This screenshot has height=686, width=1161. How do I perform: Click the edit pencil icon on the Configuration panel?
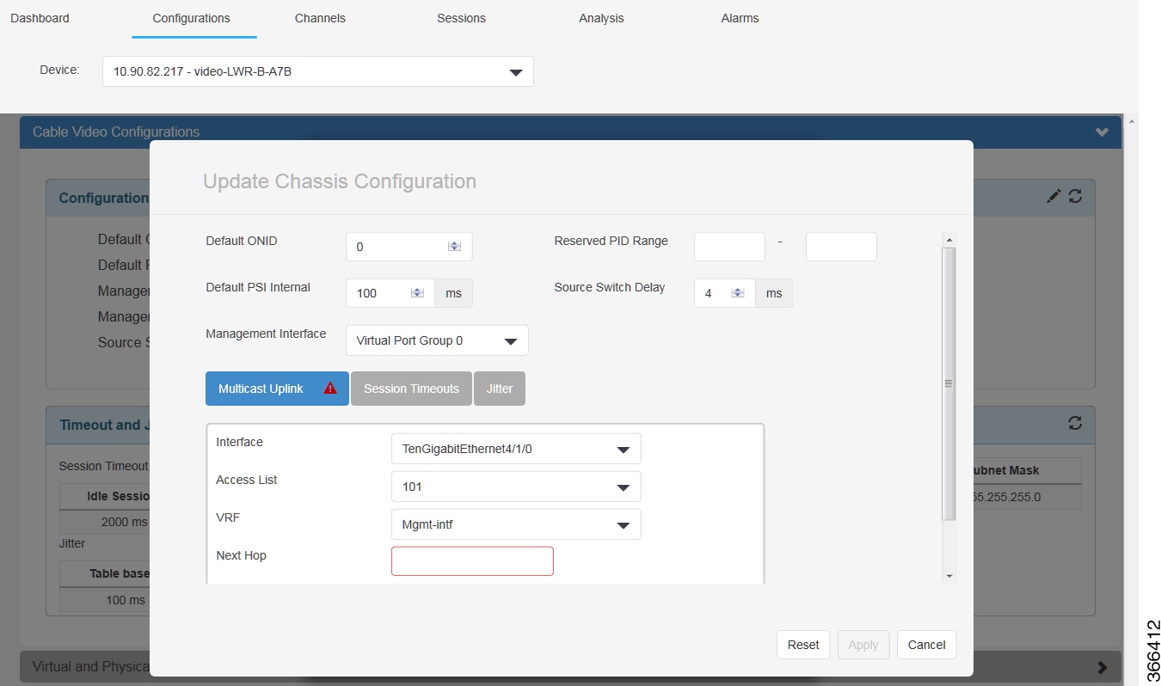click(1053, 197)
